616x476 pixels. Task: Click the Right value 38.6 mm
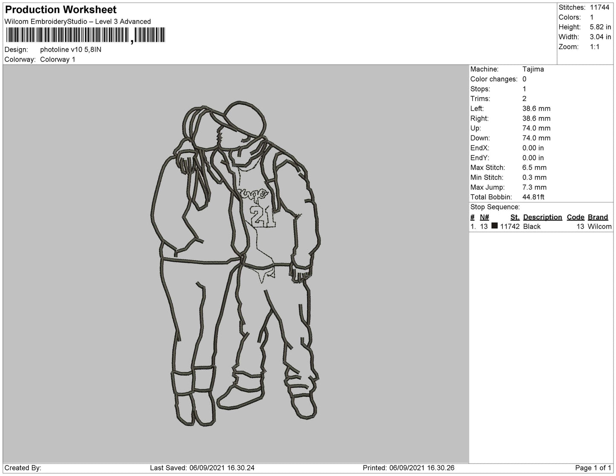tap(536, 118)
